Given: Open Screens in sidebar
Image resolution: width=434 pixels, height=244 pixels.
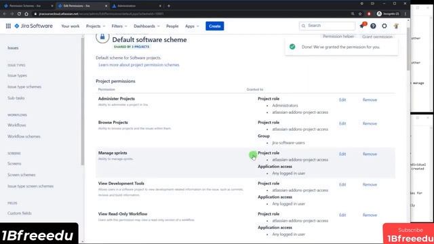Looking at the screenshot, I should point(14,164).
